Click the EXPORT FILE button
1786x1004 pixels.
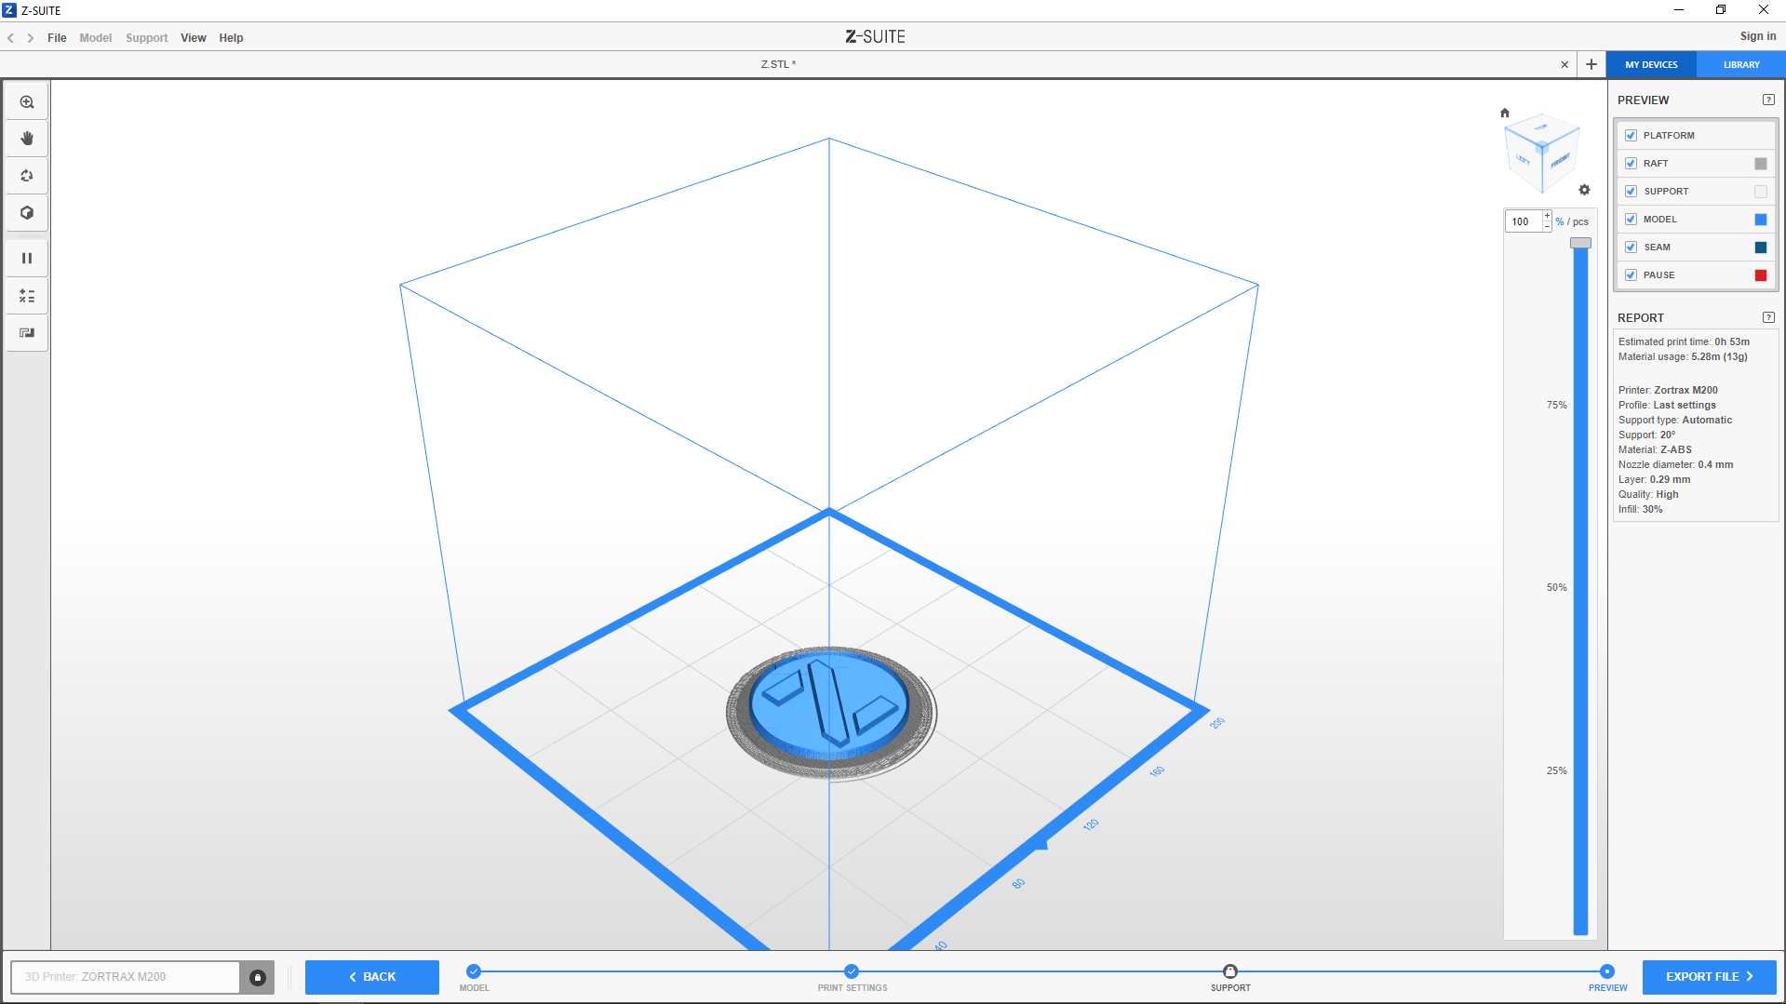(1709, 977)
